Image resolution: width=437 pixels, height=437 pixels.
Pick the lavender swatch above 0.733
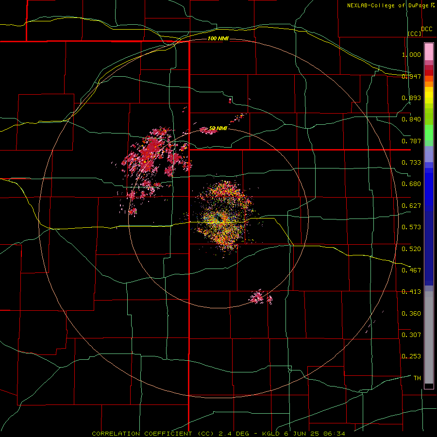[429, 154]
